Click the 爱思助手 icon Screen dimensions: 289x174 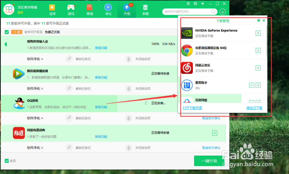187,85
